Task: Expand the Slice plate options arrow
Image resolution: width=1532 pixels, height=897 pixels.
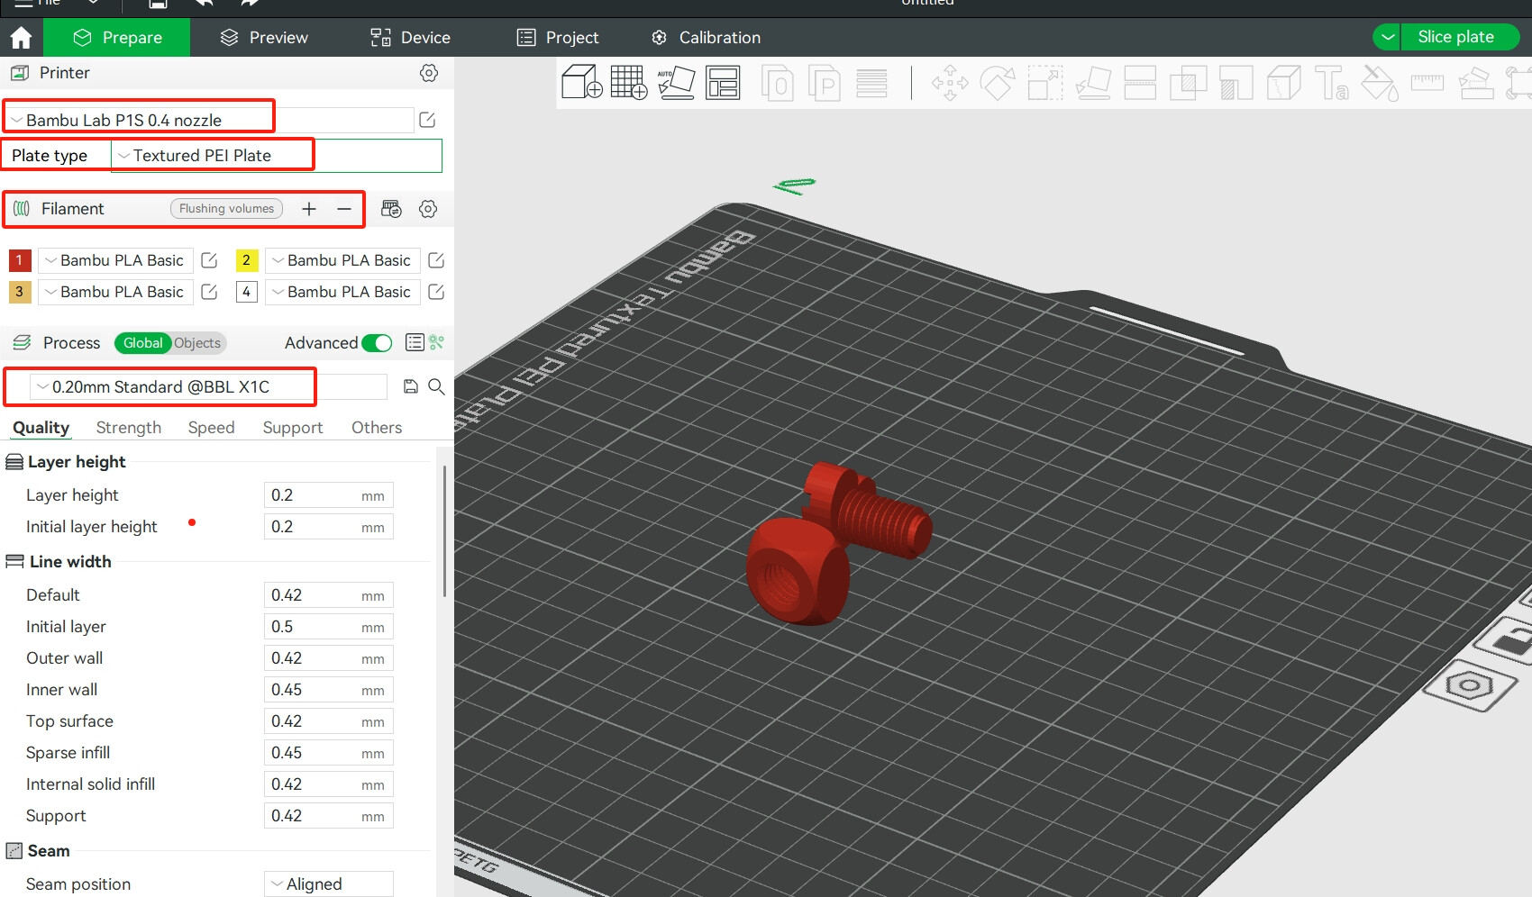Action: [x=1387, y=37]
